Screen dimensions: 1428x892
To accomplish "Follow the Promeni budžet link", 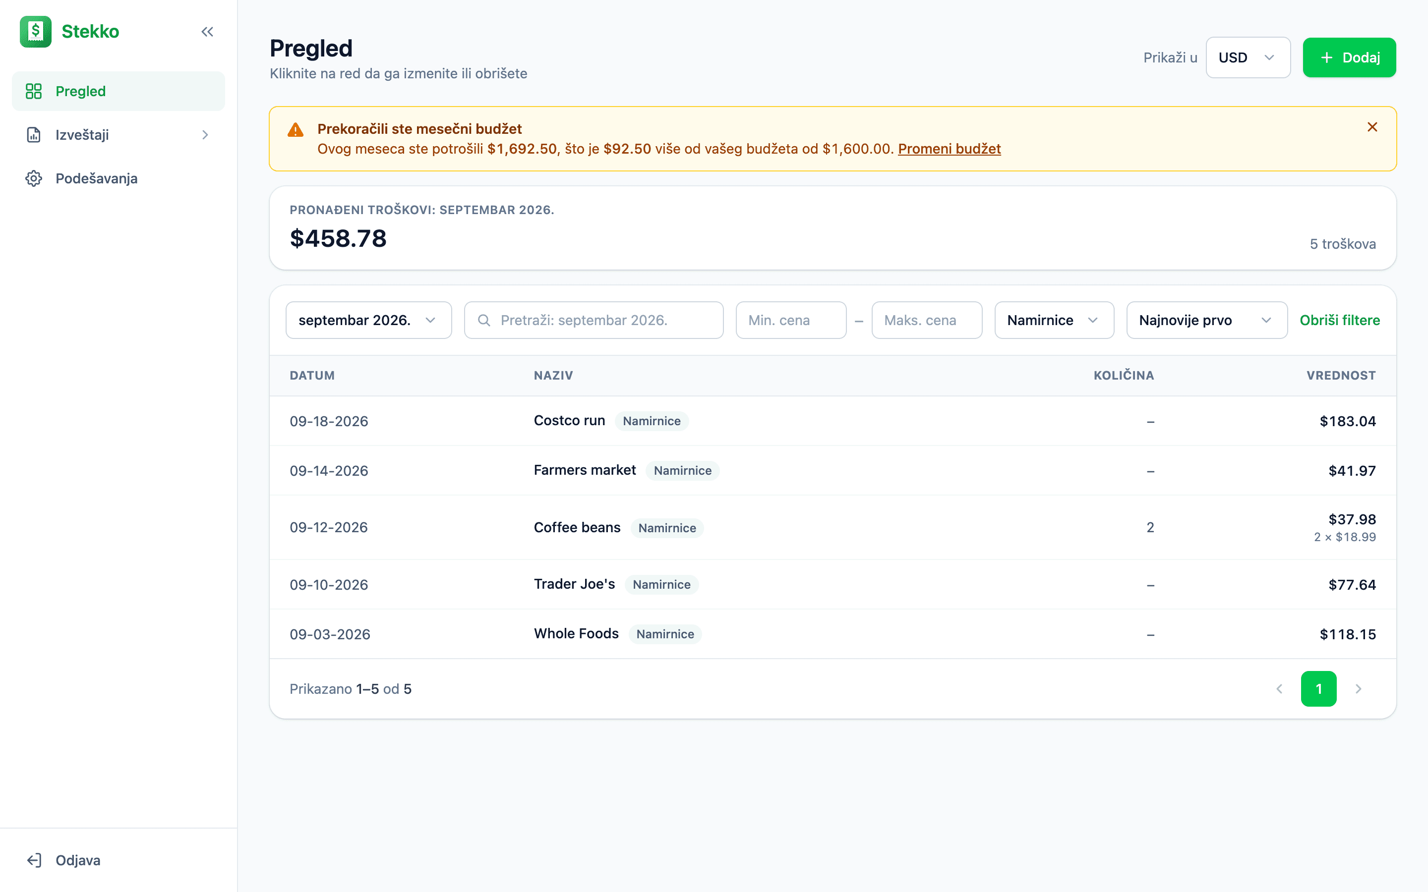I will tap(949, 149).
